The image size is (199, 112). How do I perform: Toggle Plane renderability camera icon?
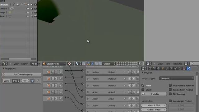(x=35, y=16)
